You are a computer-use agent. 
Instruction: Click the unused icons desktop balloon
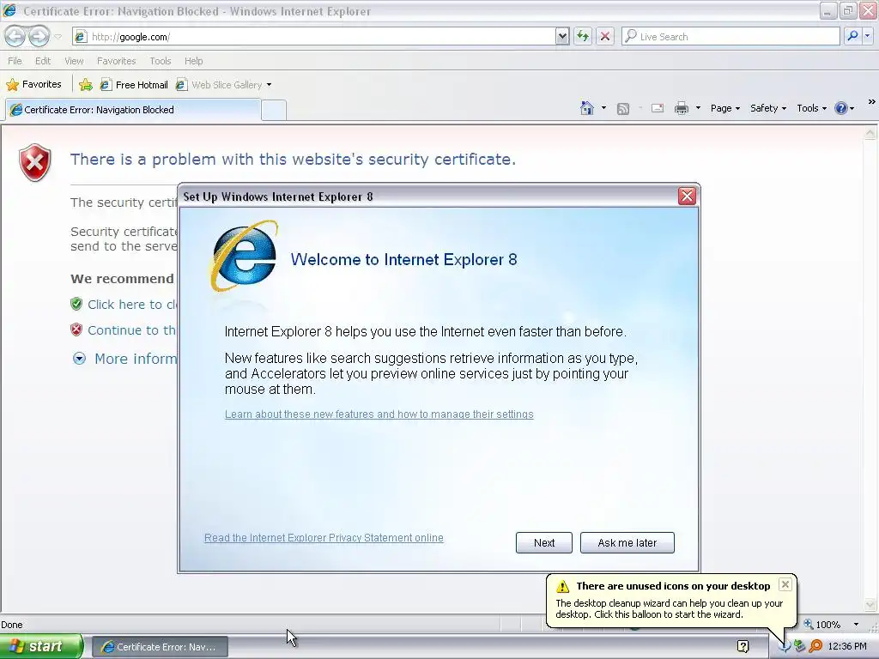point(671,601)
